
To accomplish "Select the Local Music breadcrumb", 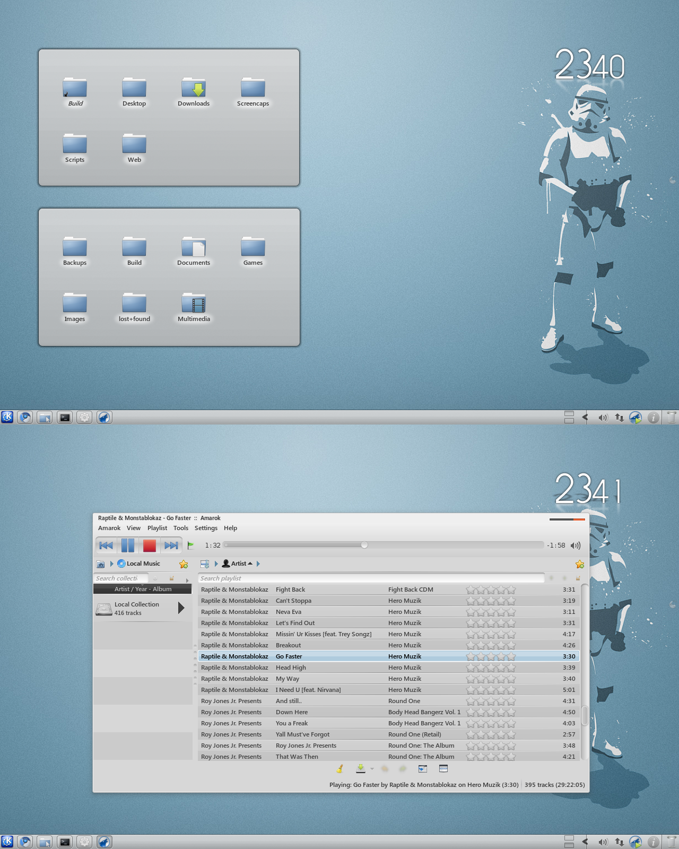I will 138,564.
